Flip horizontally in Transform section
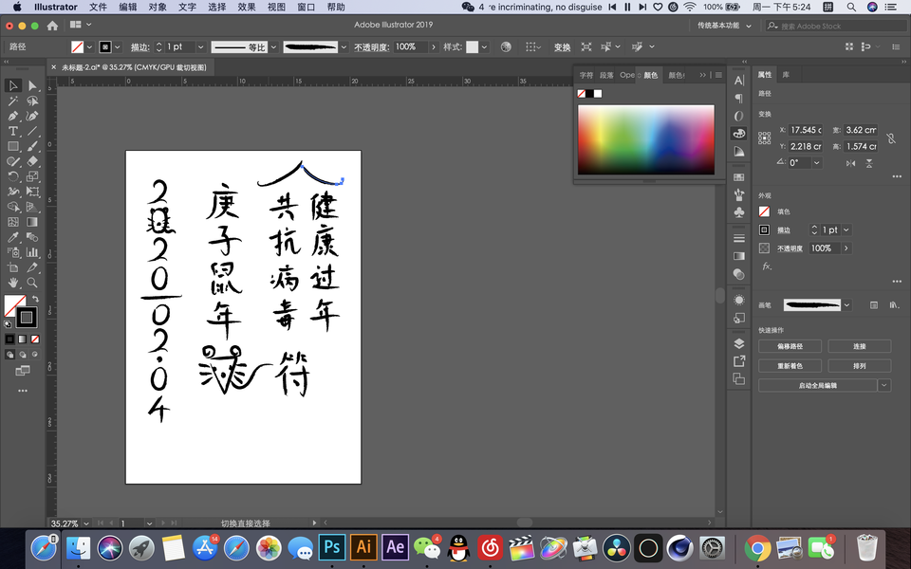Image resolution: width=911 pixels, height=569 pixels. [850, 163]
